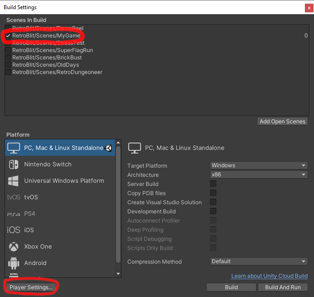Click the Player Settings button
The width and height of the screenshot is (314, 297).
click(31, 287)
